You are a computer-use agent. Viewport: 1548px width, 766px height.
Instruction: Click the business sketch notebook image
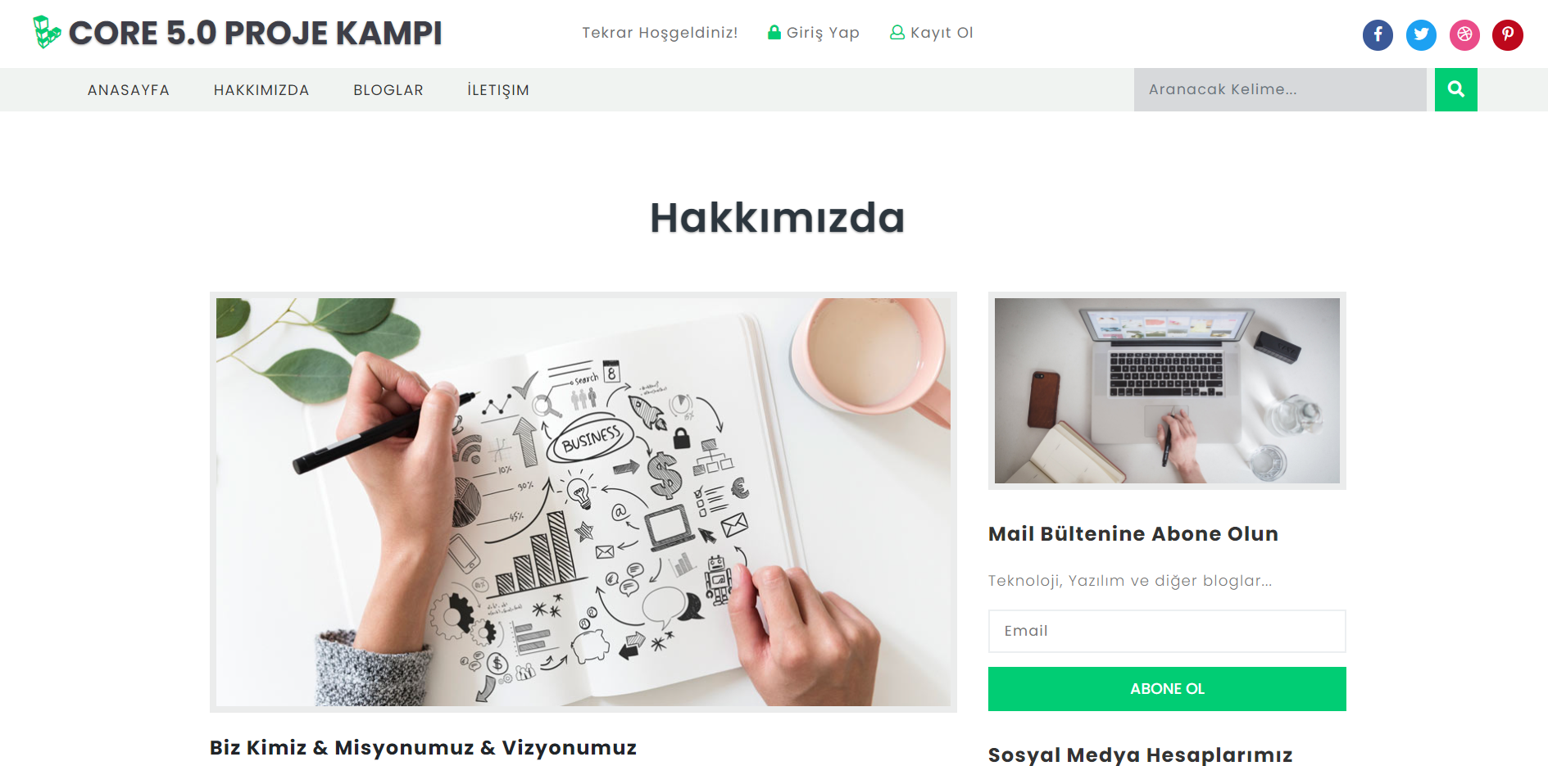583,502
